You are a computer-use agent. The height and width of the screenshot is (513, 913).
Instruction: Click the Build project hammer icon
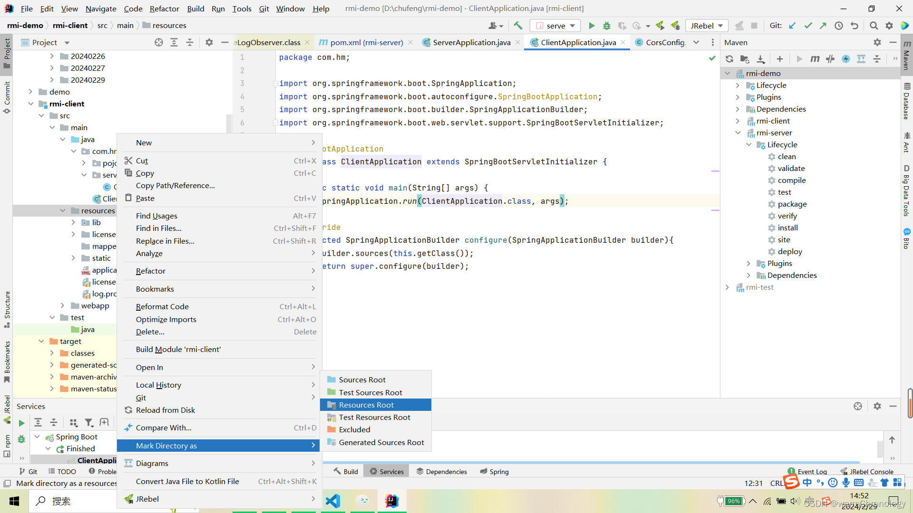tap(518, 26)
